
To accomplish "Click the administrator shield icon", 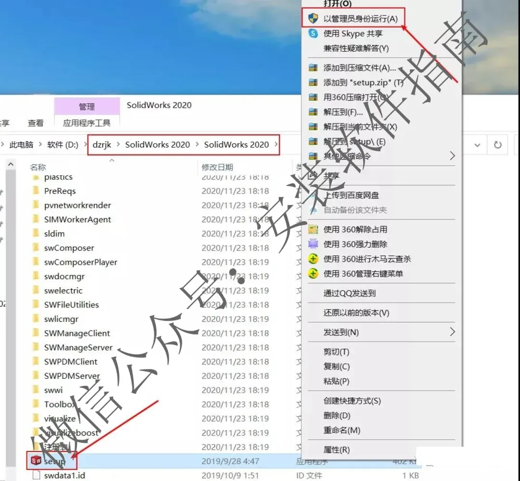I will click(x=313, y=18).
